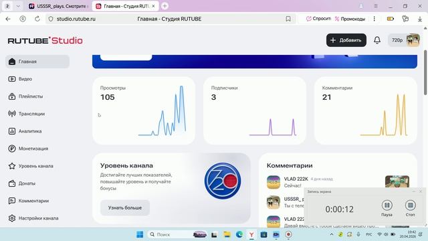Click the channel level 720 badge
Image resolution: width=428 pixels, height=241 pixels.
[223, 181]
